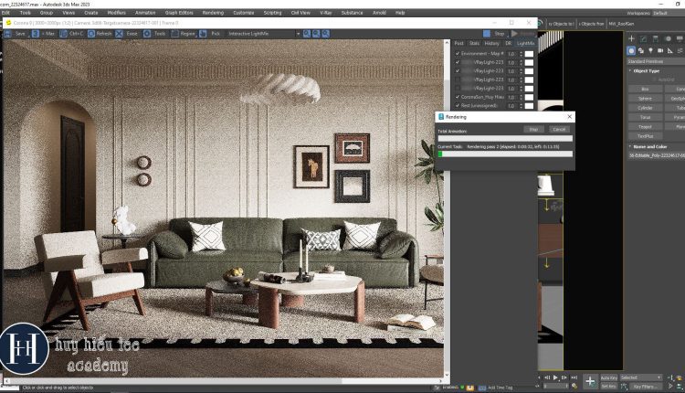Go to the next frame
This screenshot has width=685, height=393.
pos(564,377)
